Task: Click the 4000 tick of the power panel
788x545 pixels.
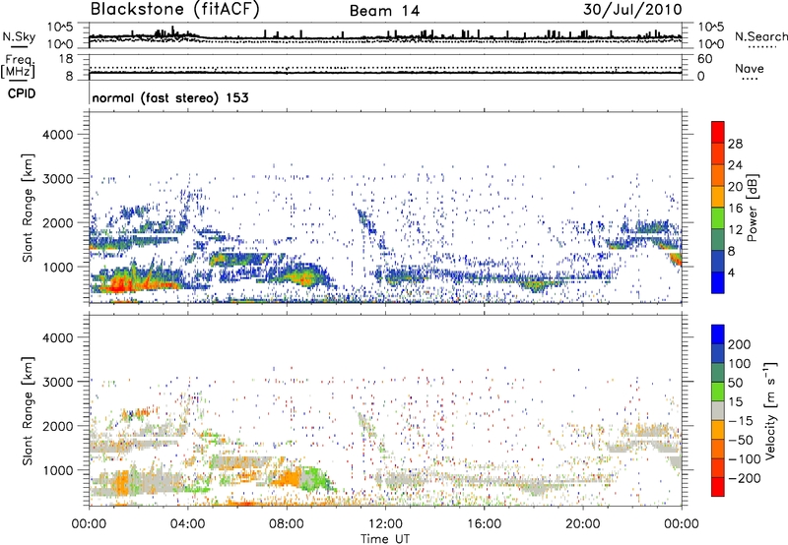Action: [x=58, y=135]
